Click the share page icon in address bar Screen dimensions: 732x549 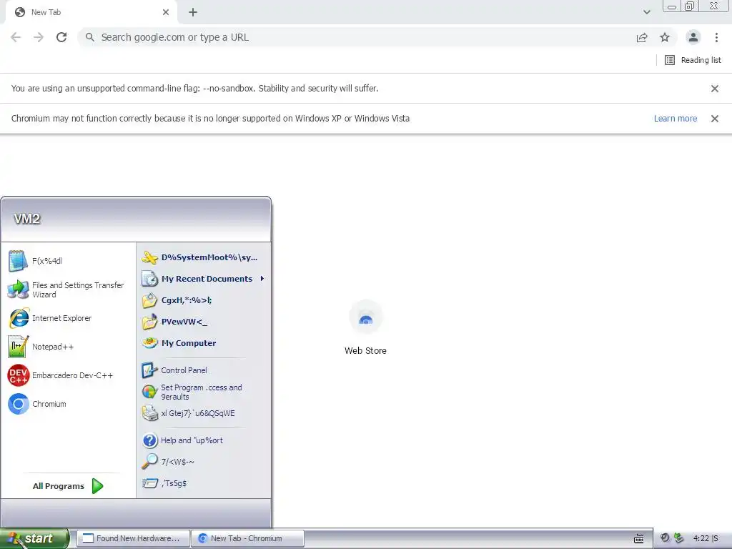[x=642, y=37]
